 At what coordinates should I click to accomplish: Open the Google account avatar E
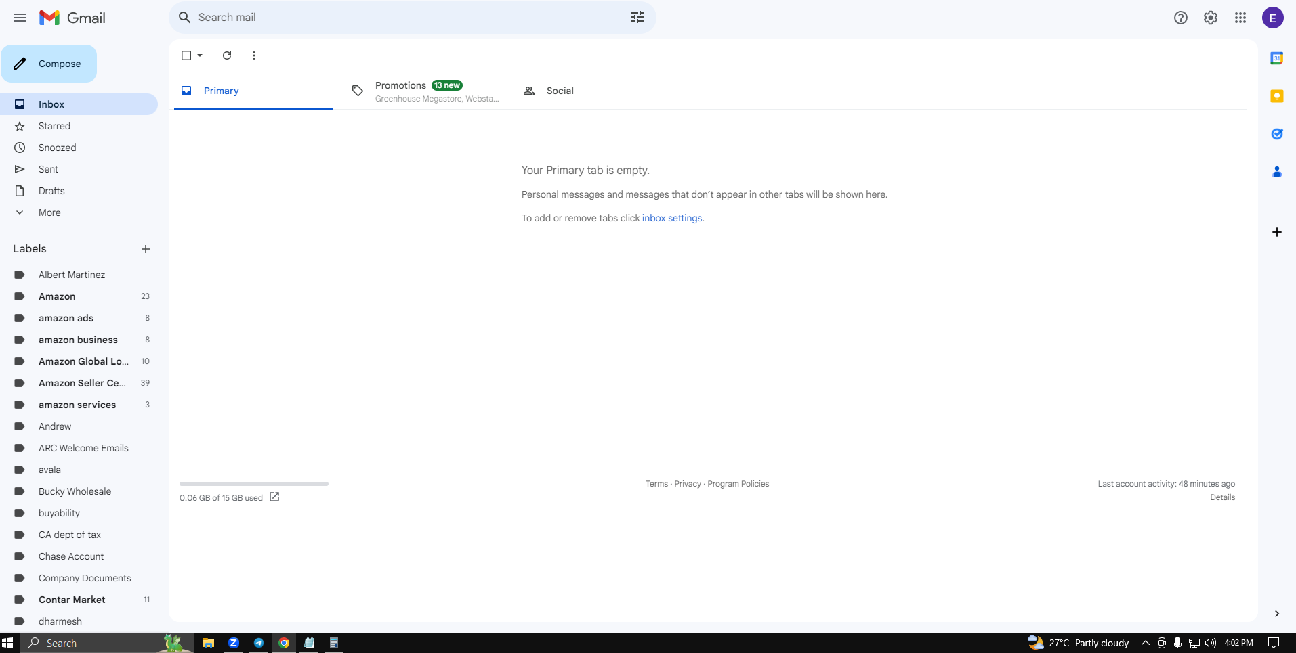coord(1273,18)
